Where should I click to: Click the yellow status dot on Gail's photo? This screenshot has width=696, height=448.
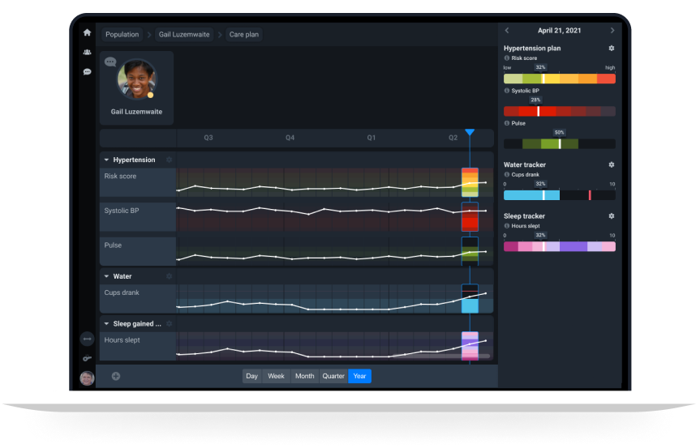tap(150, 95)
